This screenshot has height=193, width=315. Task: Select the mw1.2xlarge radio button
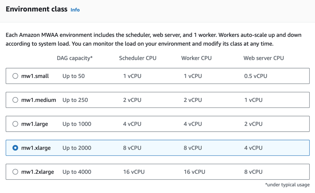tap(15, 172)
